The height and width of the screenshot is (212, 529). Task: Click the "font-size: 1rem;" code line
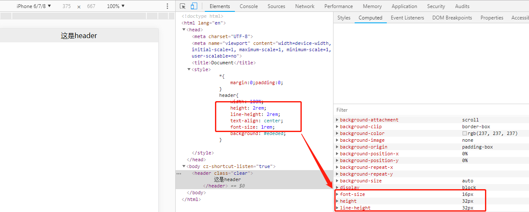point(252,127)
